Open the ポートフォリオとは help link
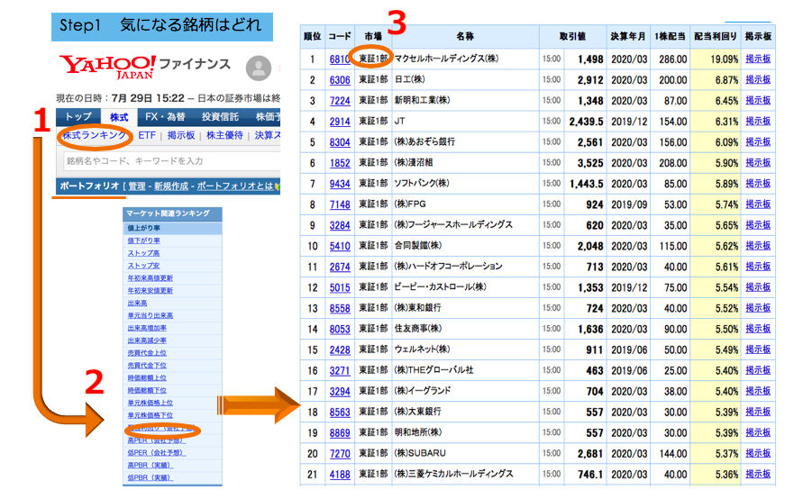The image size is (785, 499). (235, 186)
